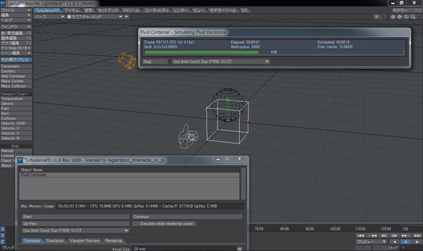Switch to the レンダー tab
The width and height of the screenshot is (423, 251).
tap(180, 11)
